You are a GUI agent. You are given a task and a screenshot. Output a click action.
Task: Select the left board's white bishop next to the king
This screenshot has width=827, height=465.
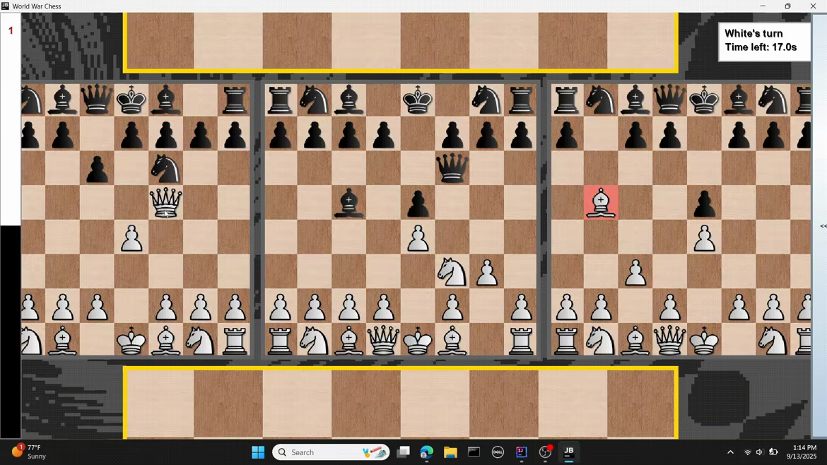(165, 341)
